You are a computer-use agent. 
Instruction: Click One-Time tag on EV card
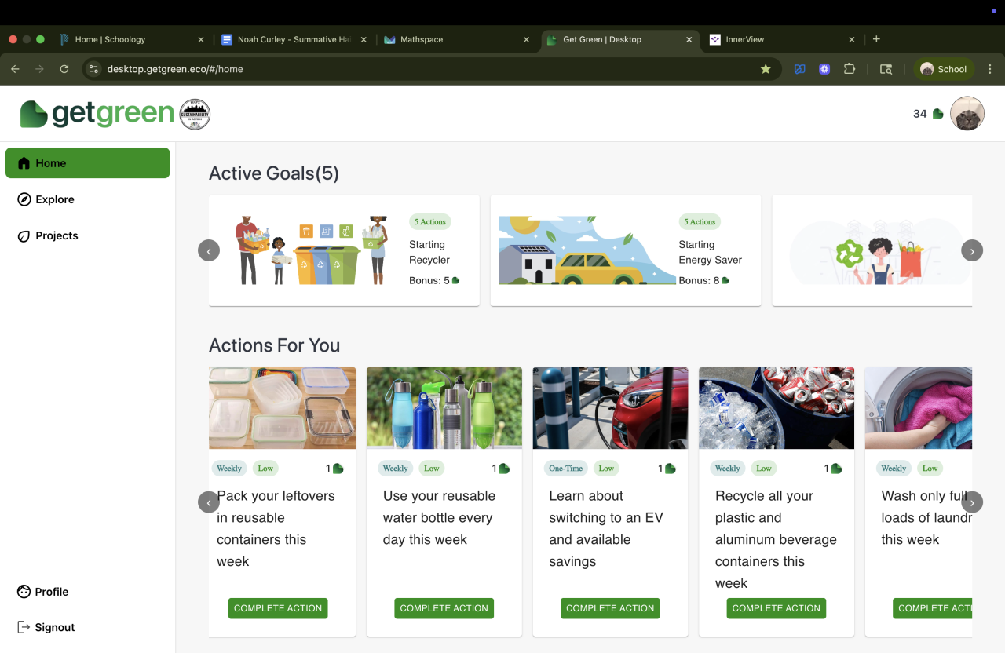click(566, 469)
